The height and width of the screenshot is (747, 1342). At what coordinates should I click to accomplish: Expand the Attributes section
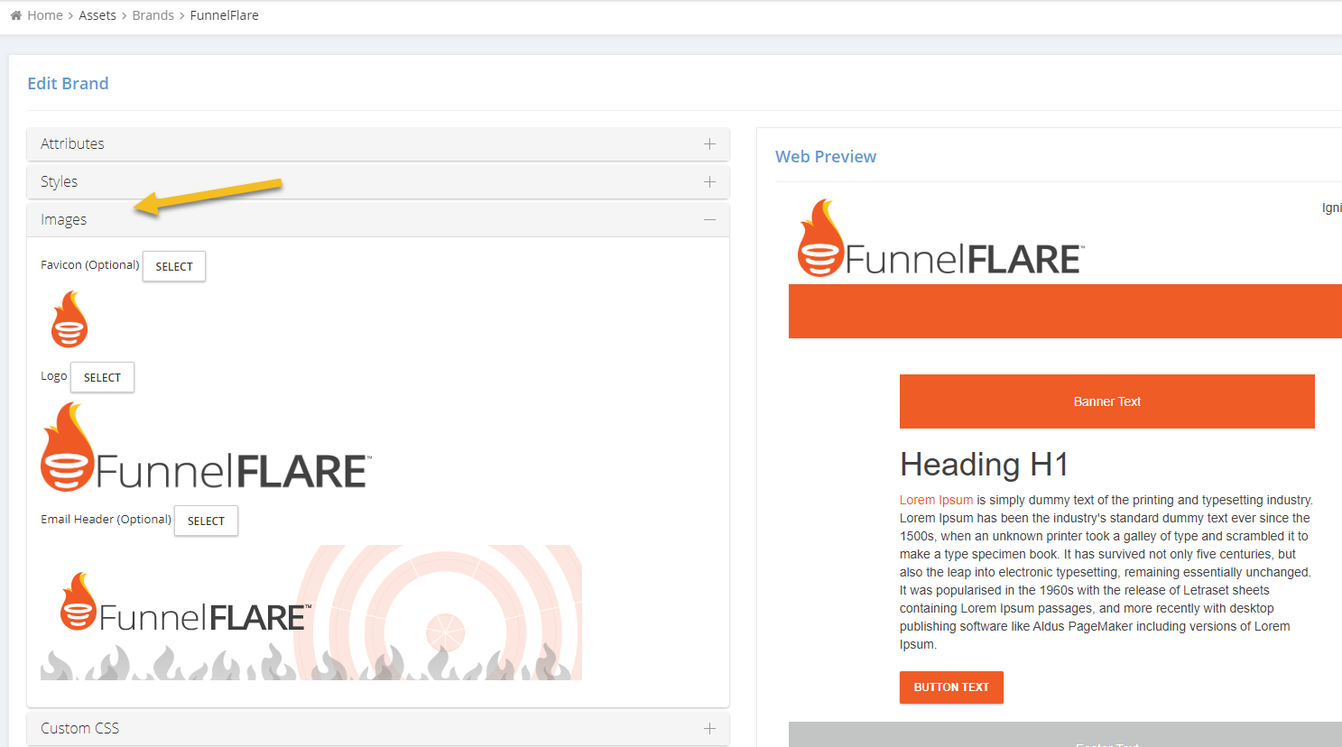coord(378,143)
